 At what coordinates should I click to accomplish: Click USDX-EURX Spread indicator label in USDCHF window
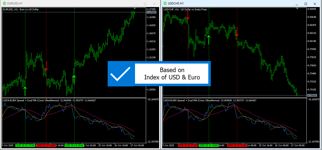[210, 100]
